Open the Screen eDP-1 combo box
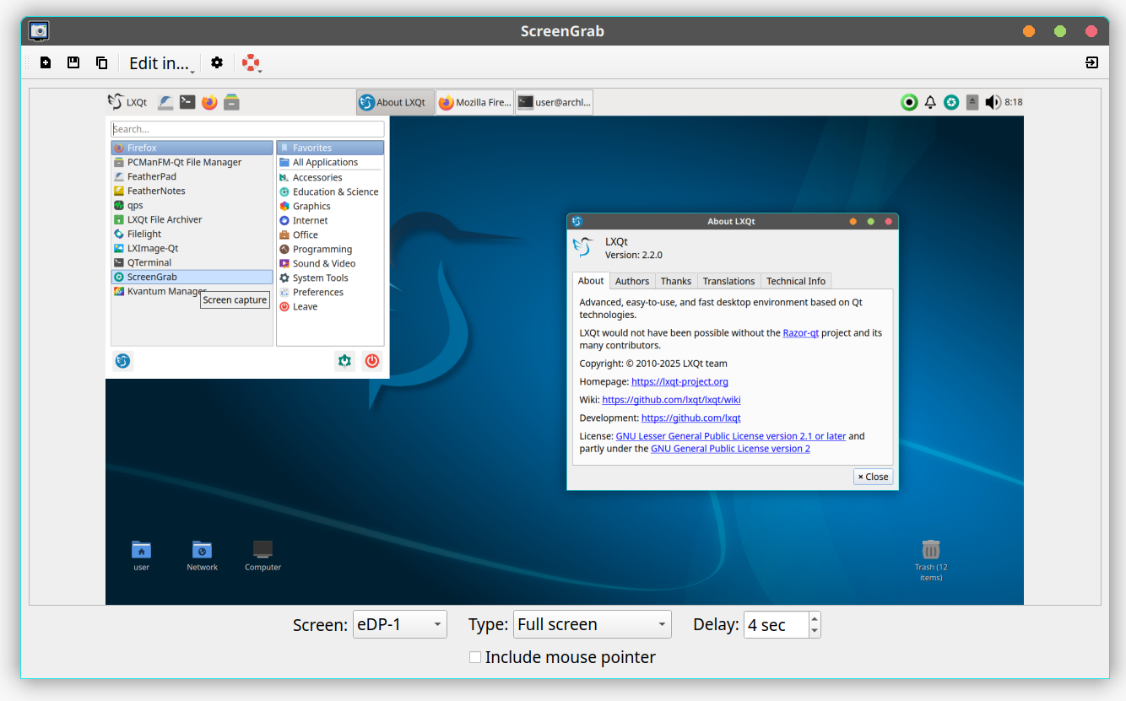Viewport: 1126px width, 701px height. coord(399,624)
